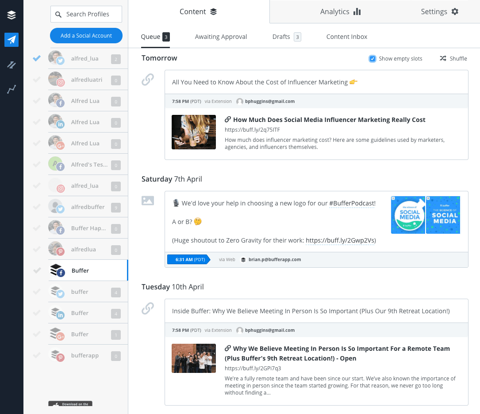Click the Buffer logo at top of sidebar
The height and width of the screenshot is (414, 480).
(x=11, y=14)
